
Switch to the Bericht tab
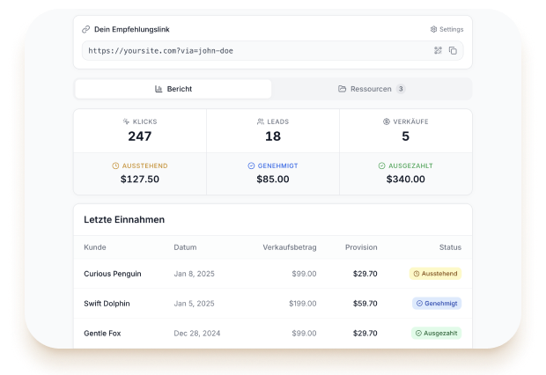(x=173, y=89)
